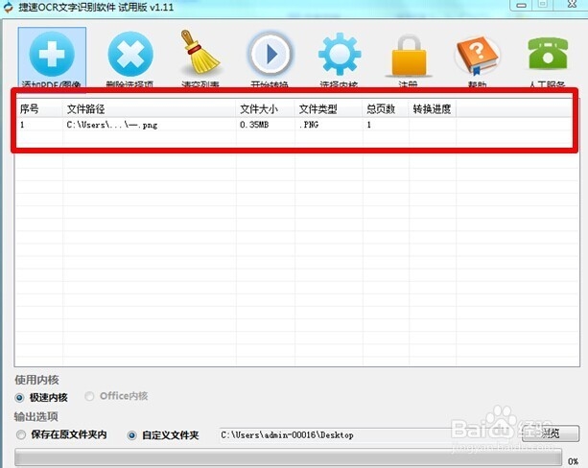
Task: Click the overall progress bar at 0%
Action: tap(288, 457)
